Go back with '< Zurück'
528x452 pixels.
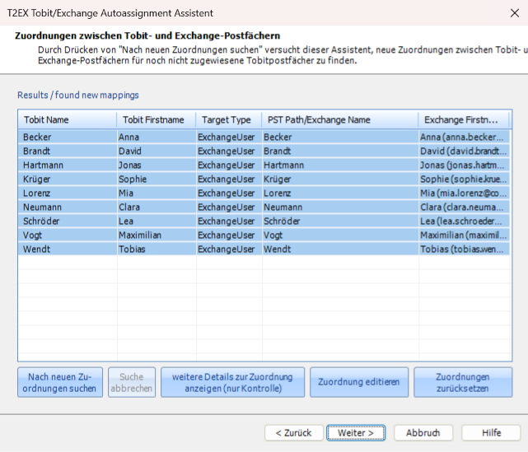(x=293, y=433)
